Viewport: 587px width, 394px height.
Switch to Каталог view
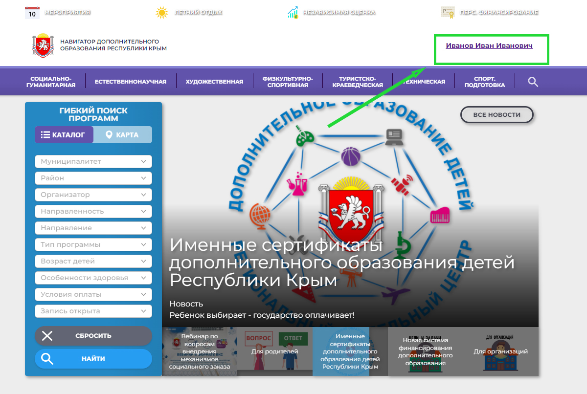click(64, 135)
